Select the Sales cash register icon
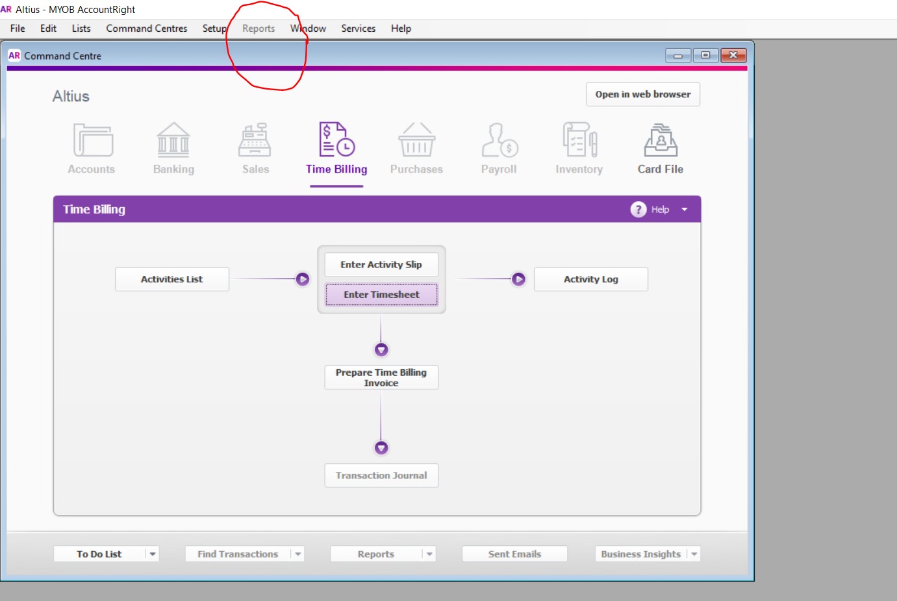Image resolution: width=897 pixels, height=601 pixels. coord(255,140)
